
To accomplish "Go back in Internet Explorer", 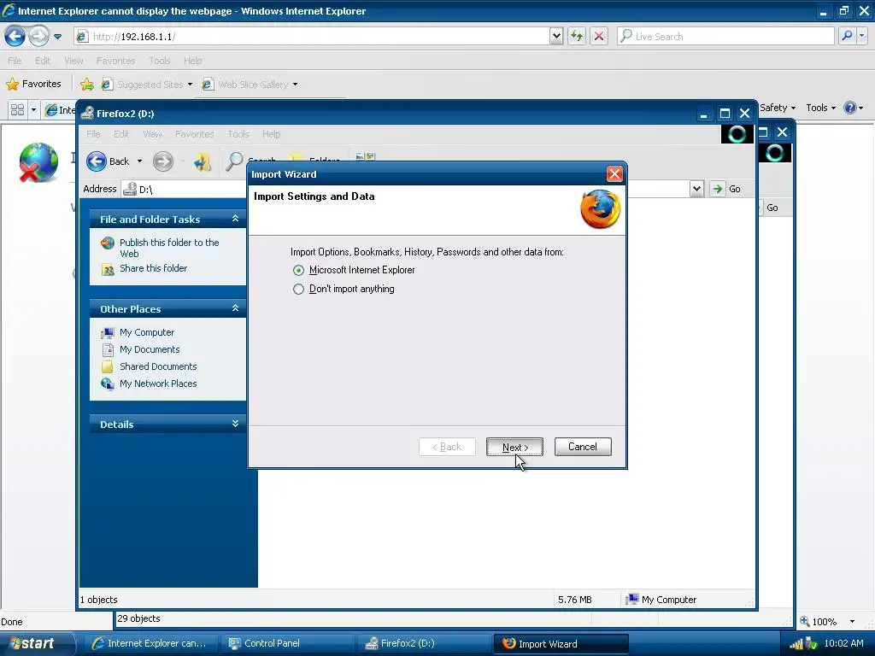I will coord(15,36).
